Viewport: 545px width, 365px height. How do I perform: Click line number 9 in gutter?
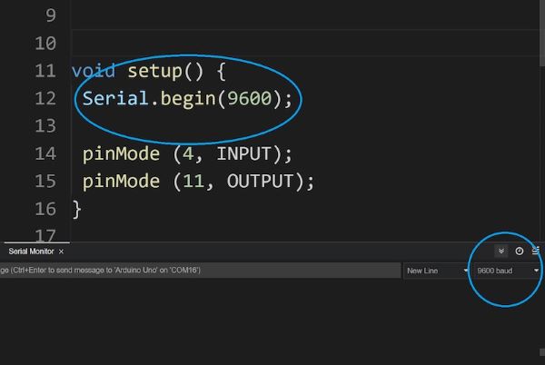point(51,15)
